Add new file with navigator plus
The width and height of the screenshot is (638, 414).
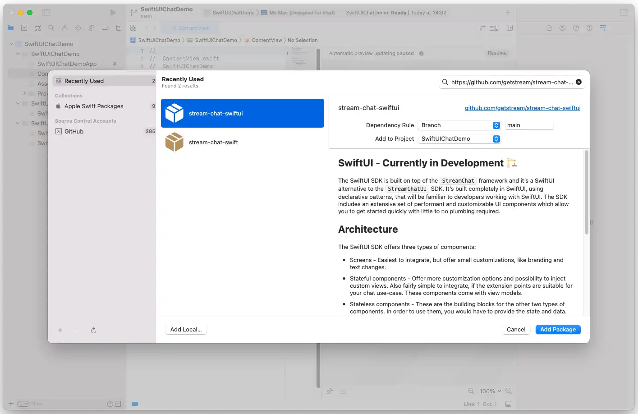click(x=11, y=404)
